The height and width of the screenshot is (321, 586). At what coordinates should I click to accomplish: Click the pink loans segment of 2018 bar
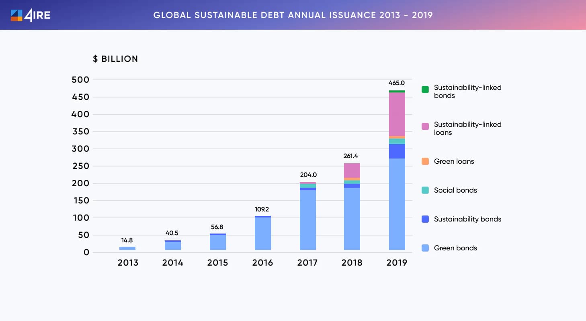click(352, 171)
